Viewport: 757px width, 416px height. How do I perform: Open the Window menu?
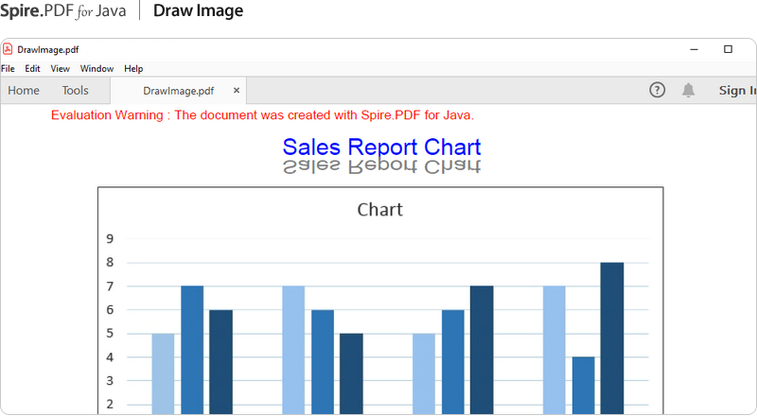[x=97, y=69]
